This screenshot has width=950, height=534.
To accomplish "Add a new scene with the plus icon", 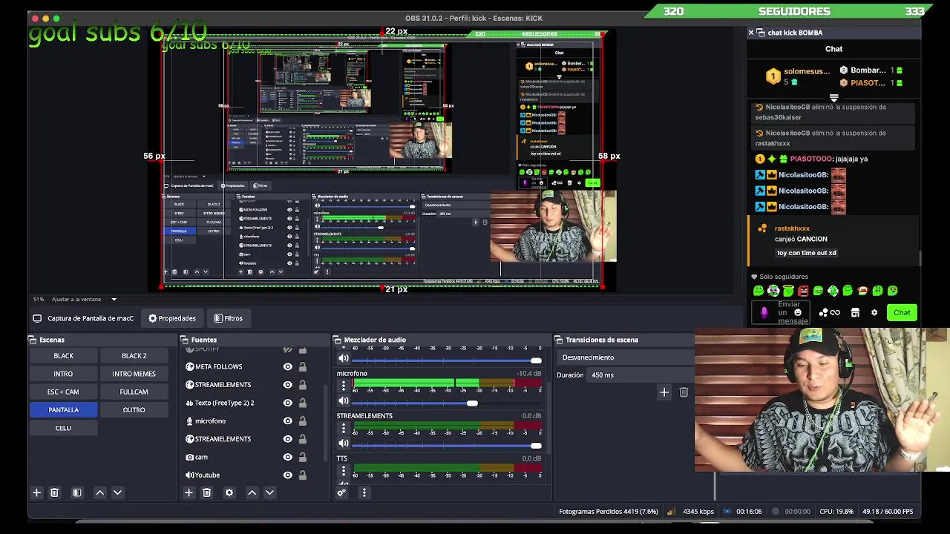I will tap(36, 492).
